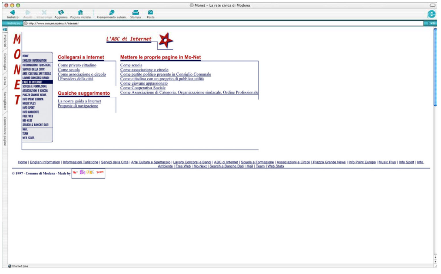Open 'La nostra guida a Internet' link

(x=79, y=101)
